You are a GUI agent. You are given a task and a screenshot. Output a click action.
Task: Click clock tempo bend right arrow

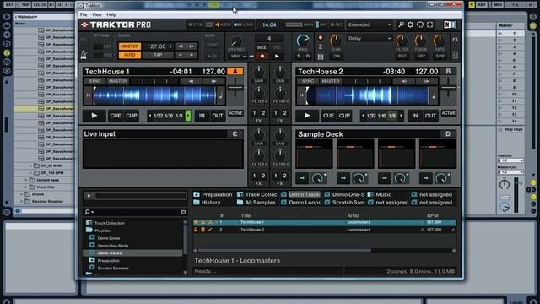click(192, 46)
